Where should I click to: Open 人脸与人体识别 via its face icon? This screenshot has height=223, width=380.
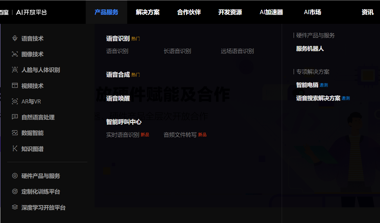coord(14,70)
